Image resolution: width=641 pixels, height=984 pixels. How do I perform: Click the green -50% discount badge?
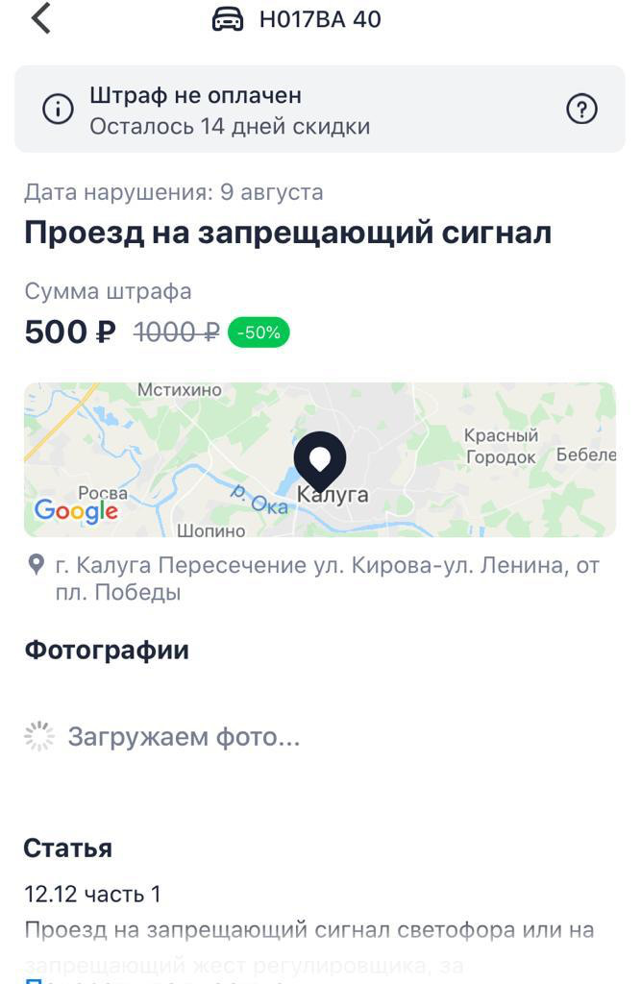[x=259, y=332]
